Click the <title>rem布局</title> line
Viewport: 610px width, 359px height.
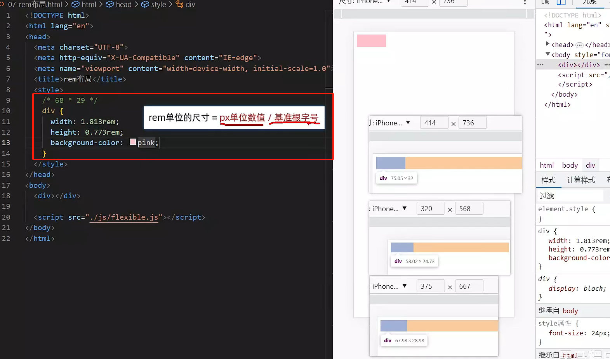[80, 79]
